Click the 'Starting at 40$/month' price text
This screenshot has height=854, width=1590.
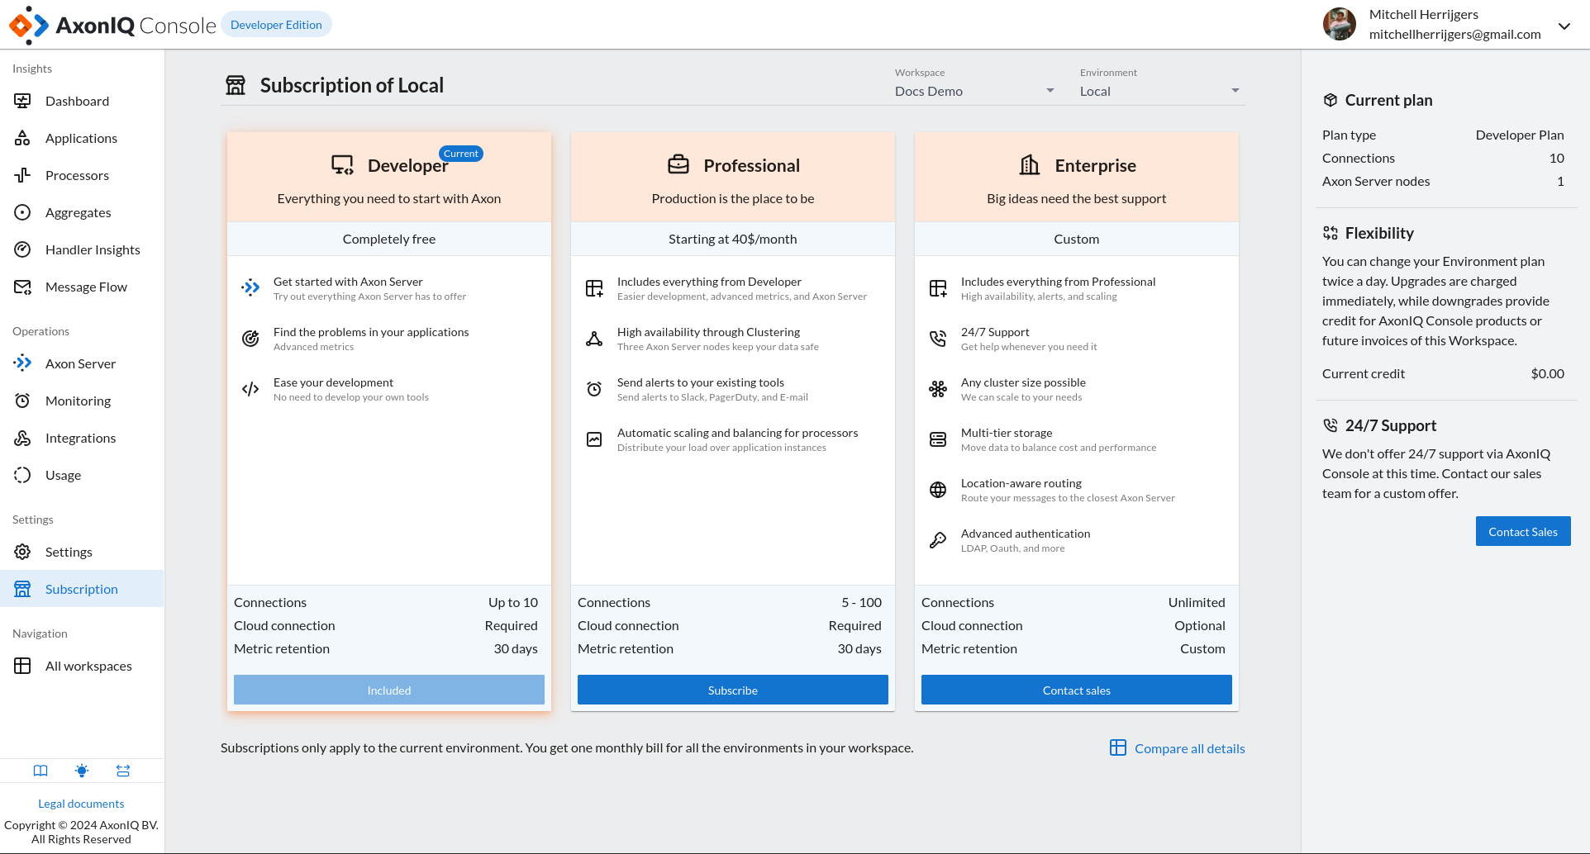pos(733,239)
